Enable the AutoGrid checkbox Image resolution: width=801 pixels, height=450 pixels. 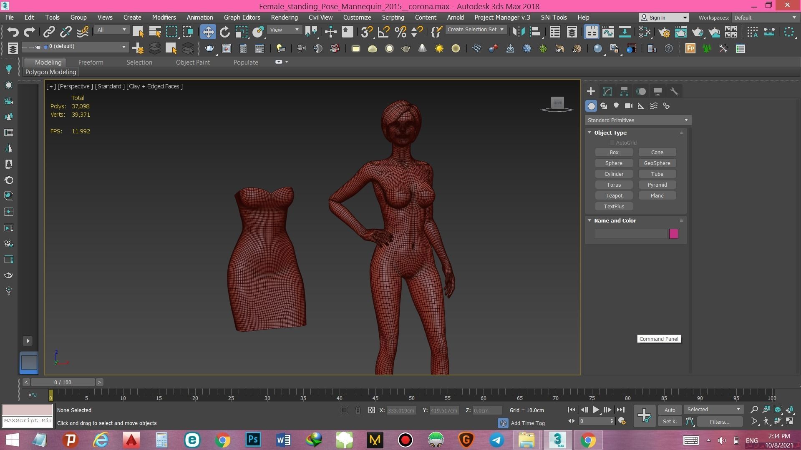[612, 143]
